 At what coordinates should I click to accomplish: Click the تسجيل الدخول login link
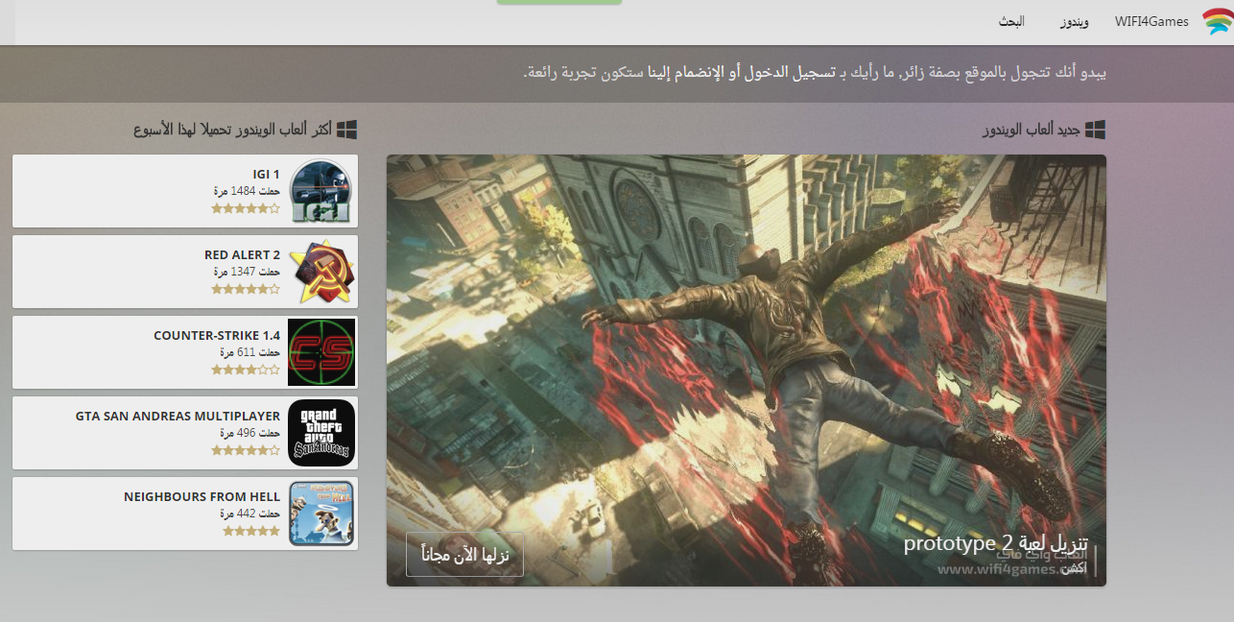click(792, 72)
